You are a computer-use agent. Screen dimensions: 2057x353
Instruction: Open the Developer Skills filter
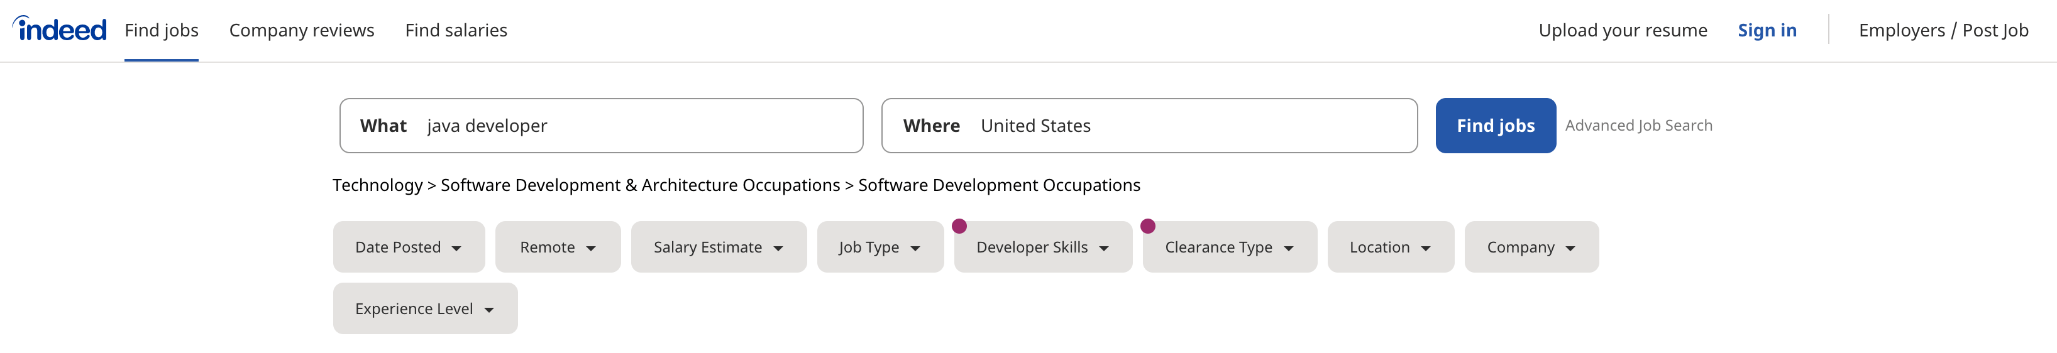point(1043,247)
